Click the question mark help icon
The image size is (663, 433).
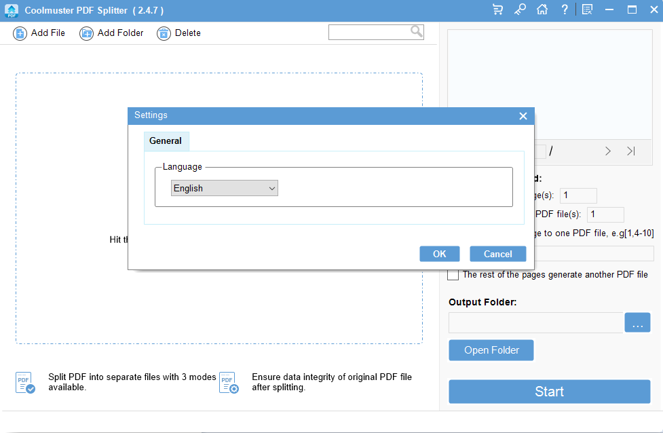(x=565, y=10)
